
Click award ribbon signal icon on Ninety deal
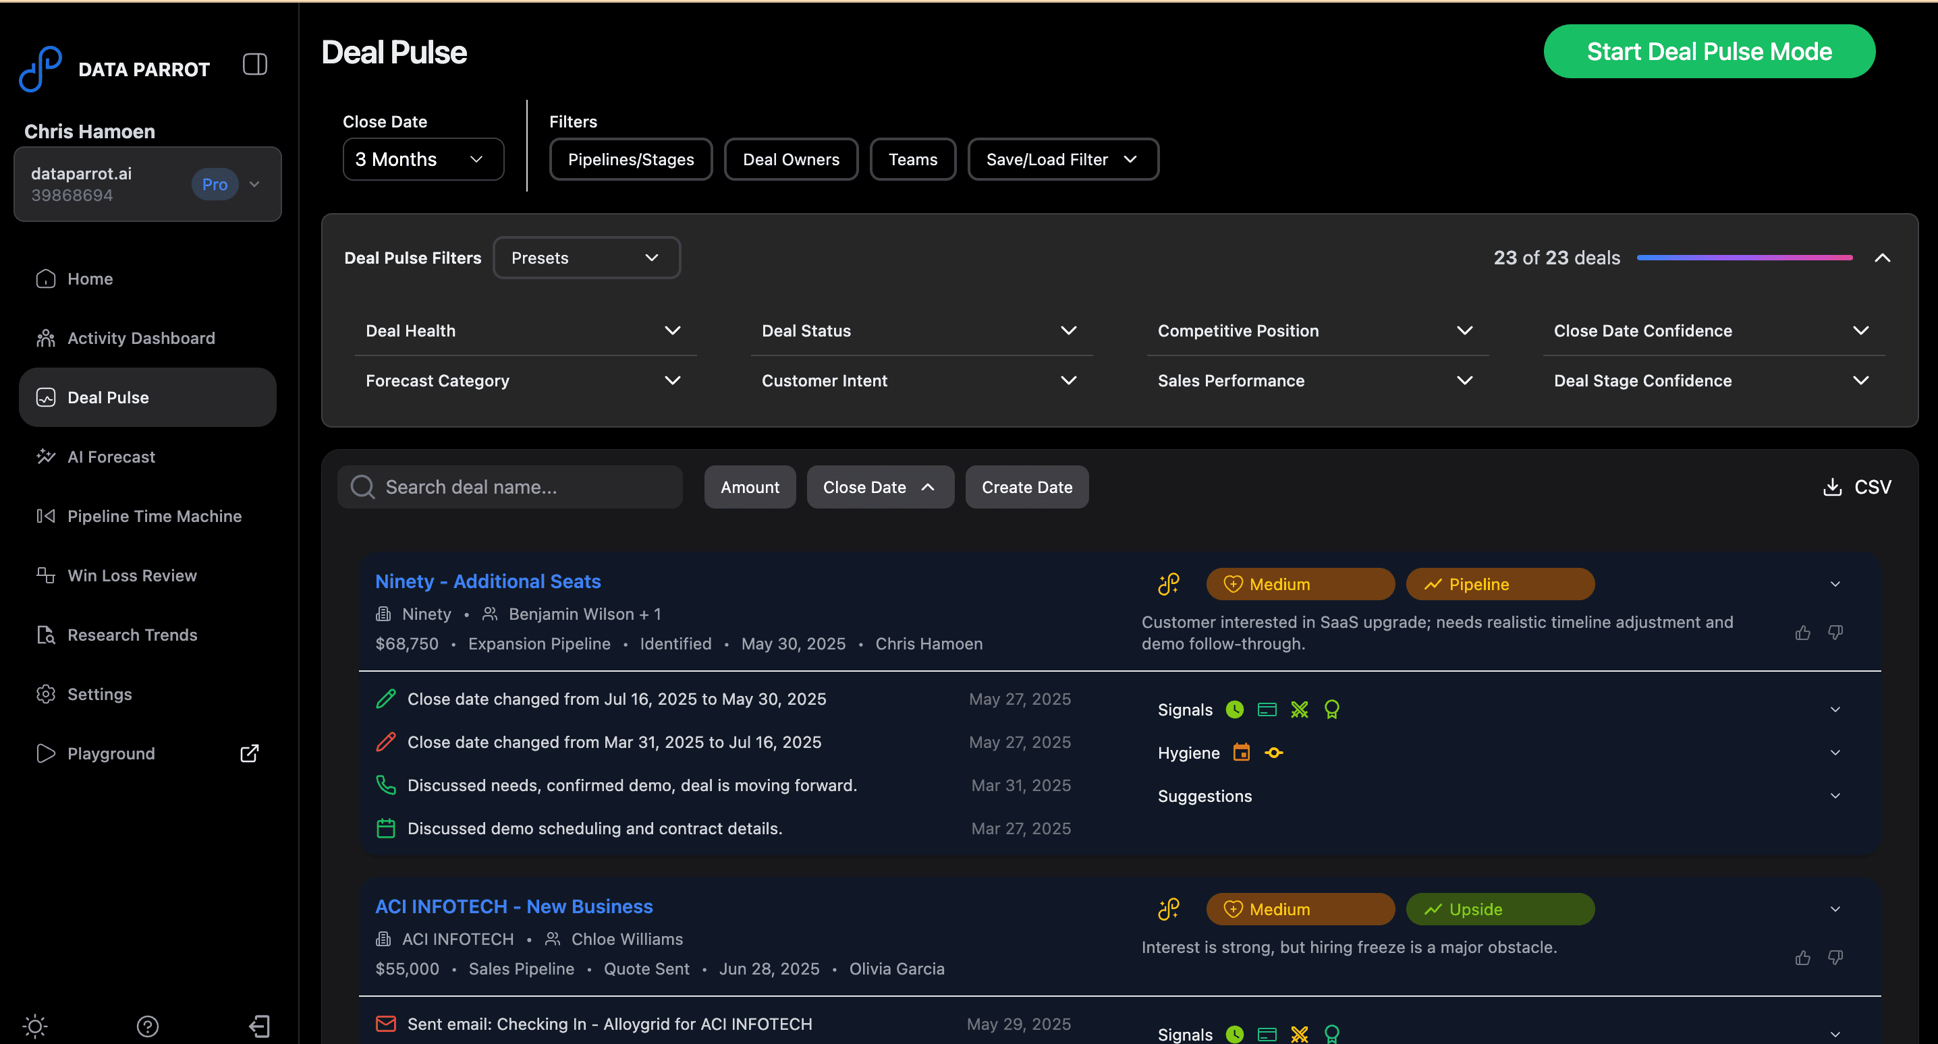tap(1331, 709)
